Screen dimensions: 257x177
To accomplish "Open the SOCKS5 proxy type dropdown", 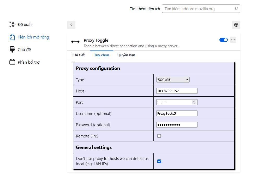I will coord(173,80).
